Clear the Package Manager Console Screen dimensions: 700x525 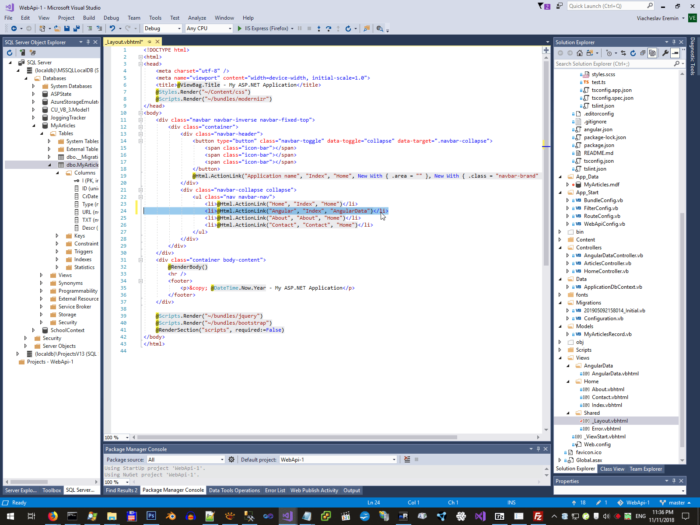(x=407, y=459)
